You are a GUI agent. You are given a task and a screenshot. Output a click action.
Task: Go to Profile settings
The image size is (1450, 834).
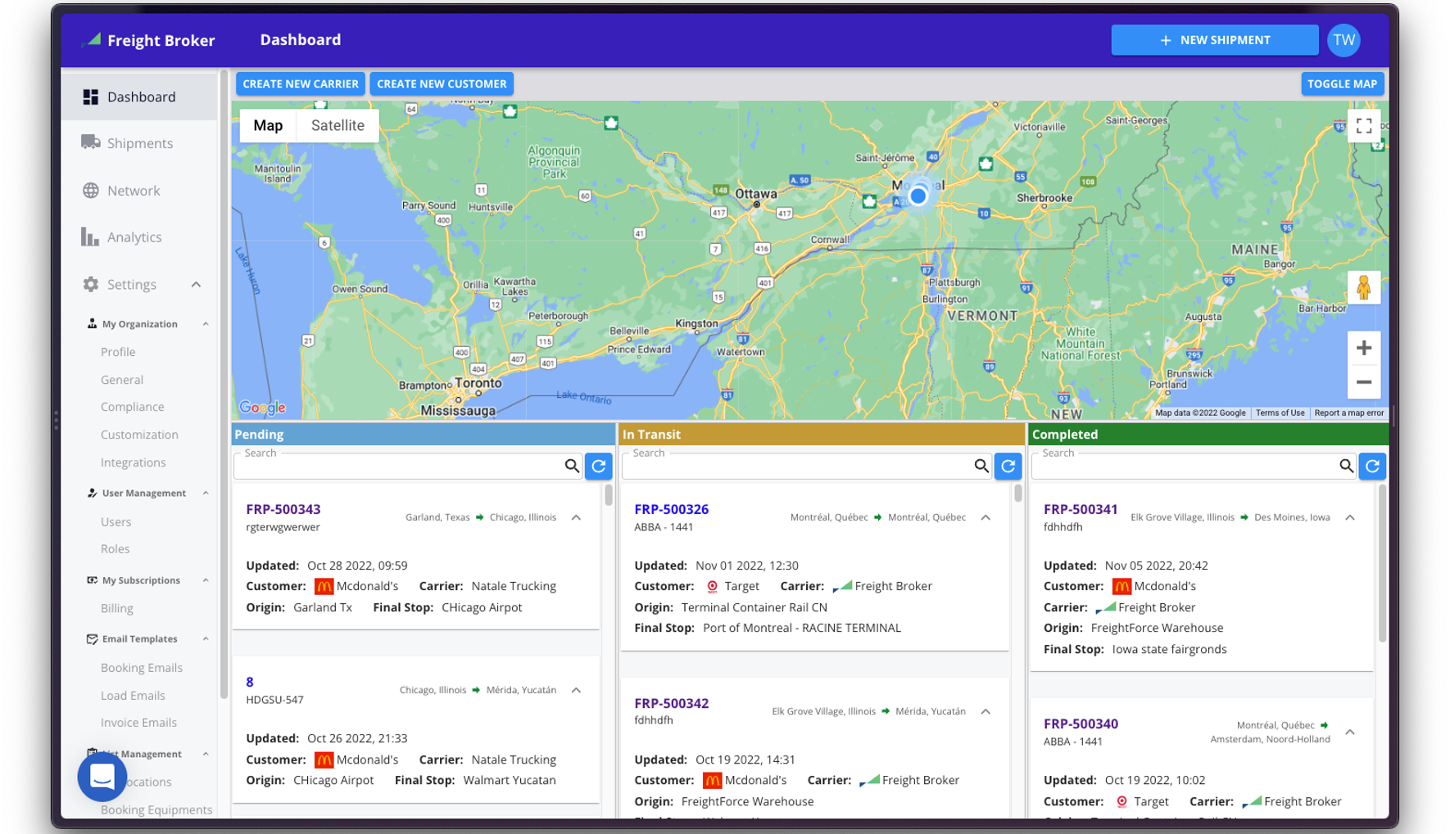coord(118,352)
